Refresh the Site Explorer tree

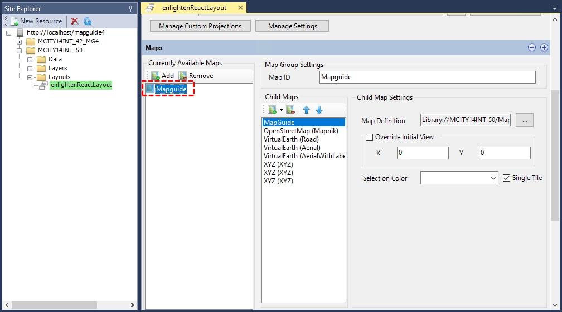(88, 21)
